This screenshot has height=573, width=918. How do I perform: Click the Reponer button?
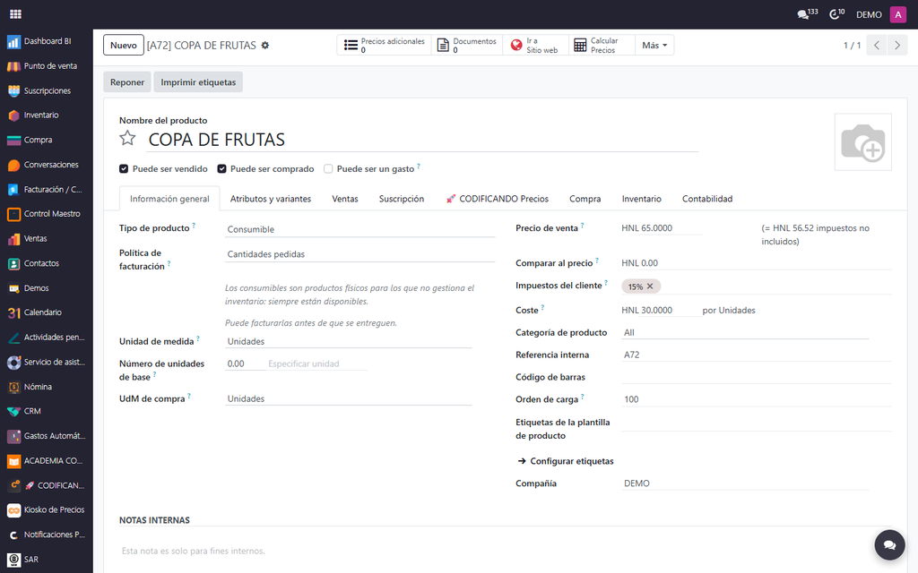pos(127,82)
